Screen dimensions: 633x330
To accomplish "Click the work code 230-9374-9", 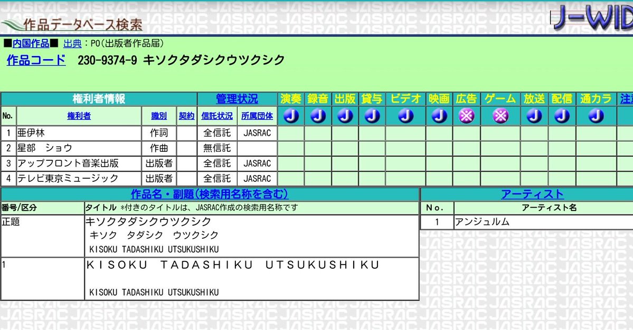I will (107, 61).
